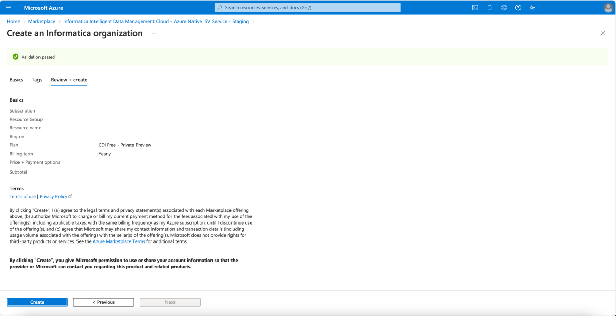Go to Marketplace breadcrumb

[x=42, y=22]
